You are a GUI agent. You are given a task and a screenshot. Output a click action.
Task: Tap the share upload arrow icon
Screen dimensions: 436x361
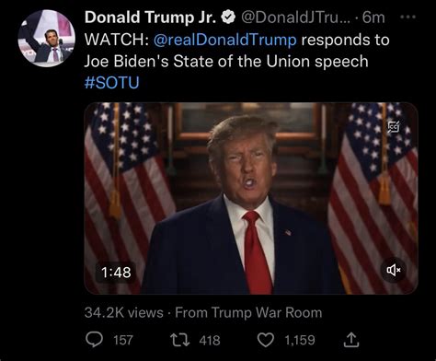click(350, 340)
